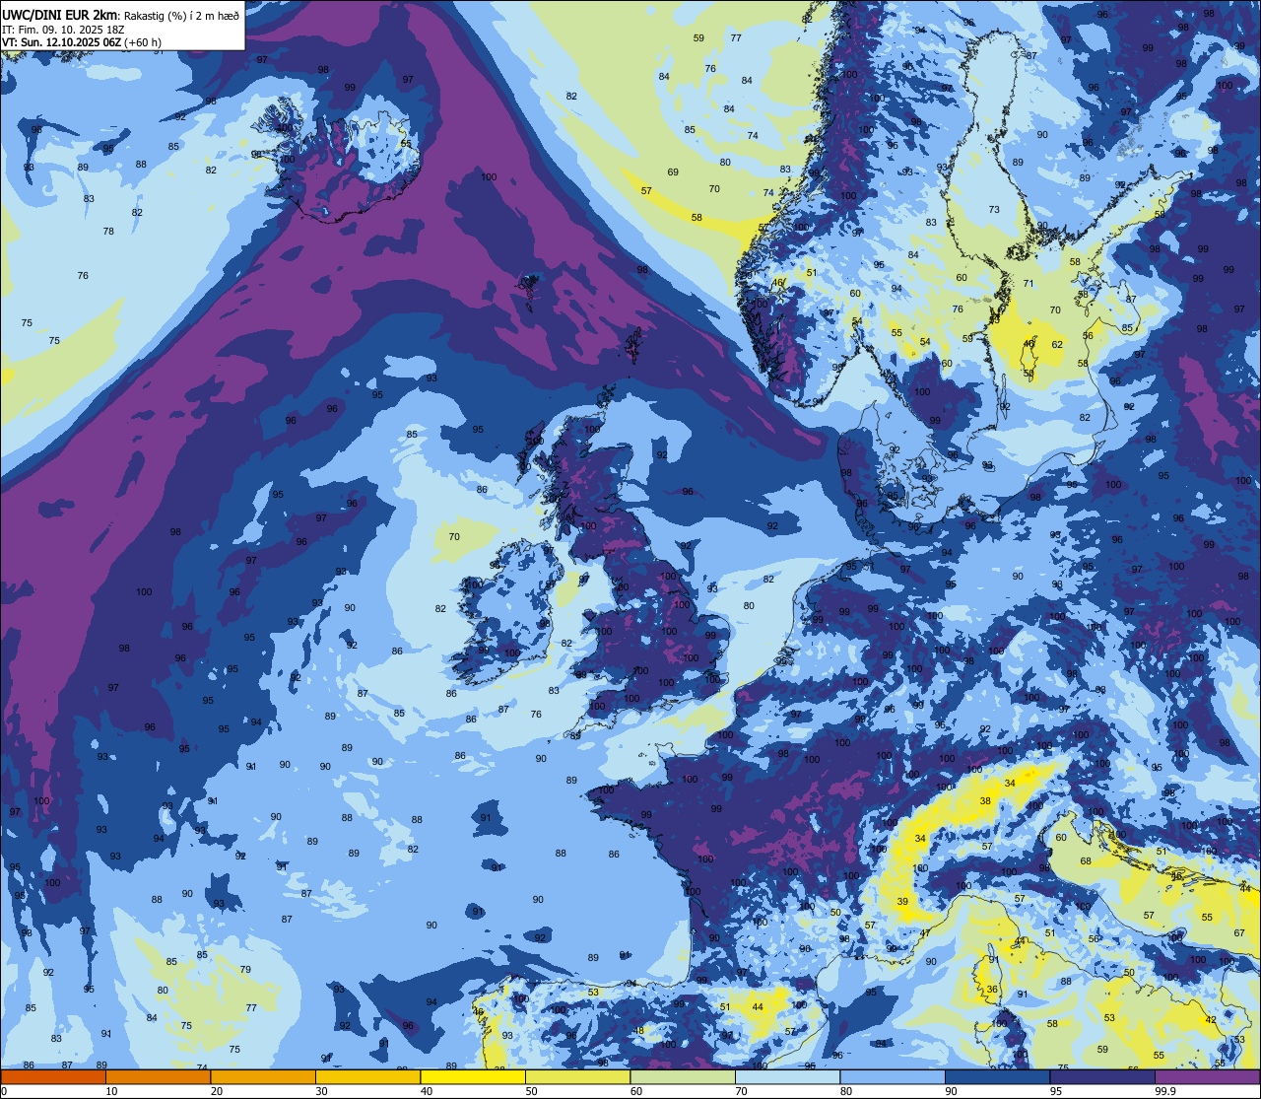Viewport: 1261px width, 1099px height.
Task: Click the humidity value '62' over the yellow Baltic area
Action: click(x=1057, y=345)
